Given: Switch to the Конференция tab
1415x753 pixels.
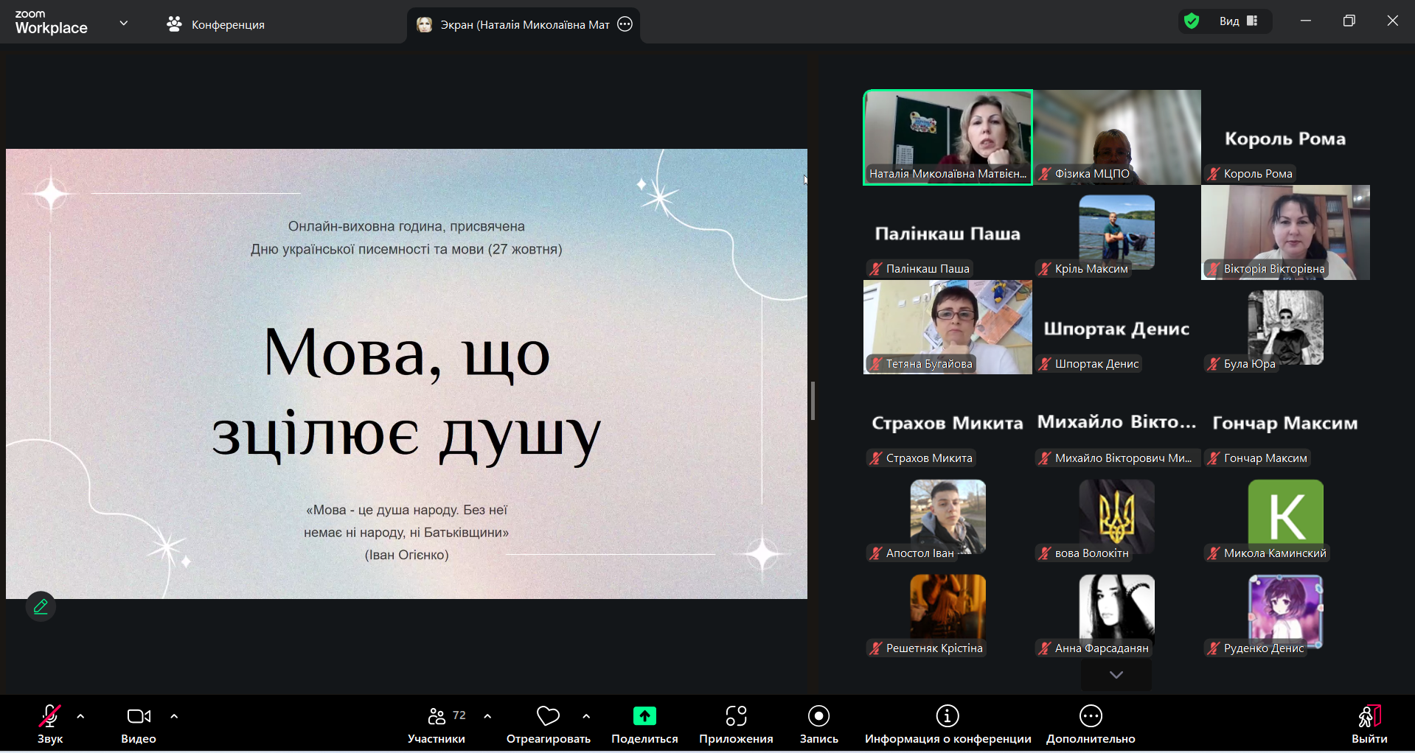Looking at the screenshot, I should [215, 24].
